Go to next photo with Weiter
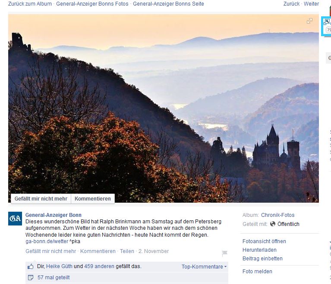The width and height of the screenshot is (331, 284). 311,4
